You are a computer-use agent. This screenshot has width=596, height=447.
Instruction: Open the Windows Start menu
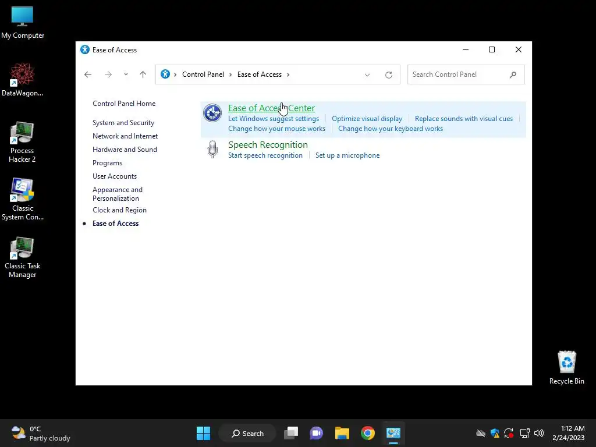click(203, 433)
